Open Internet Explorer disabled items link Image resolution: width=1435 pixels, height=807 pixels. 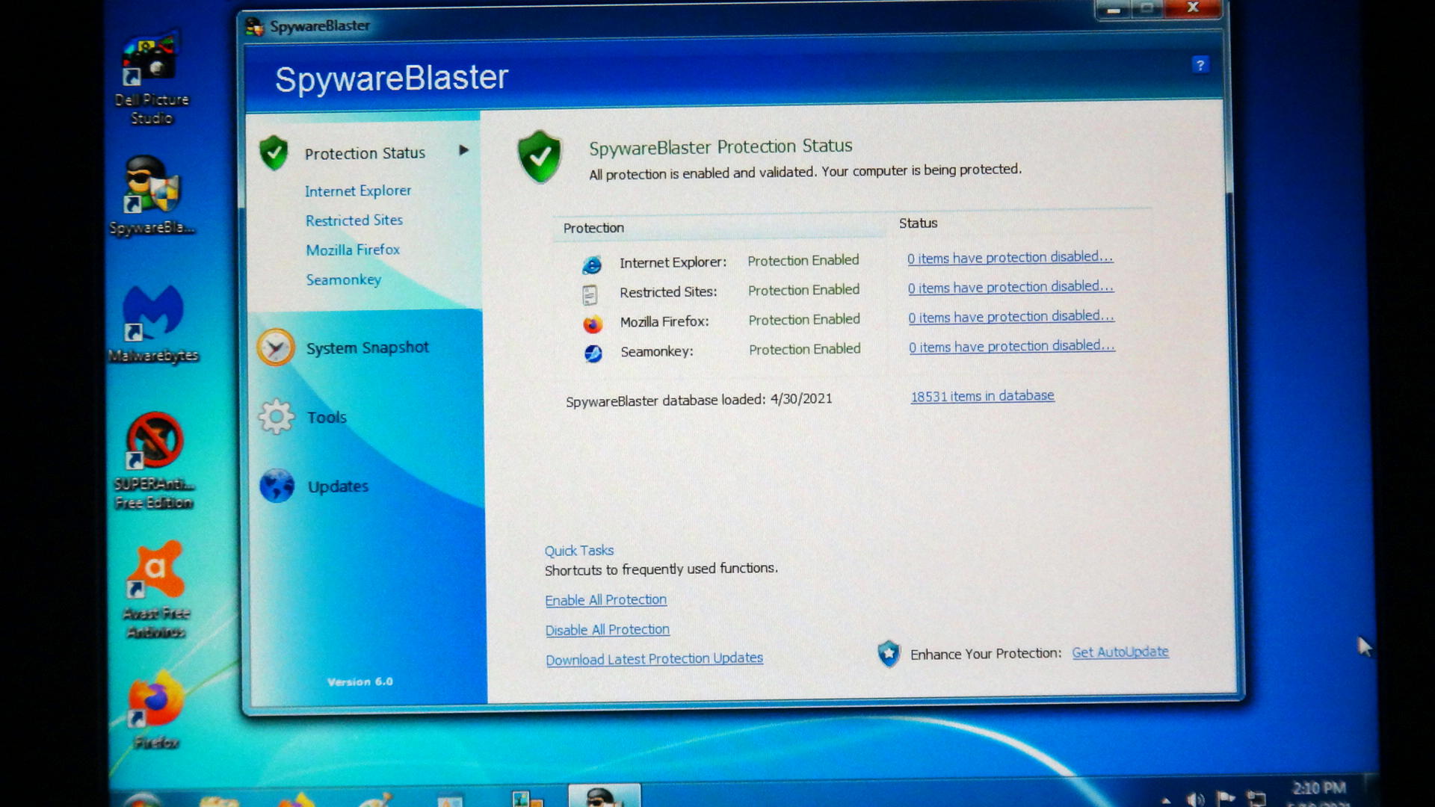1010,258
